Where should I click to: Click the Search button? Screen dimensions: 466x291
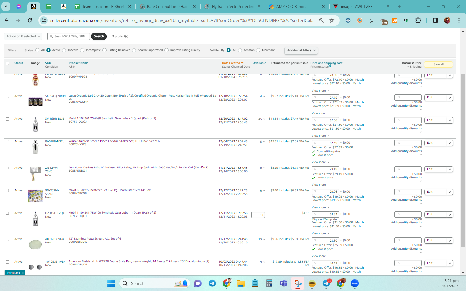(x=99, y=36)
